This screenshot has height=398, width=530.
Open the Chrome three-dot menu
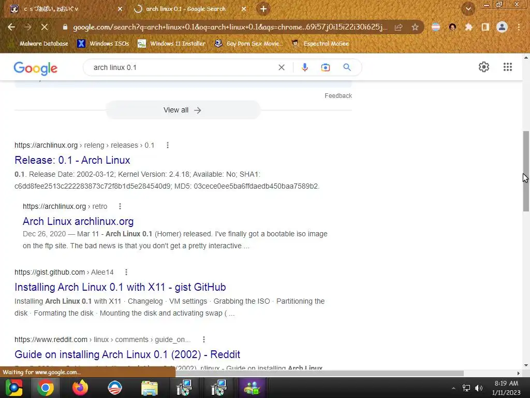tap(519, 27)
